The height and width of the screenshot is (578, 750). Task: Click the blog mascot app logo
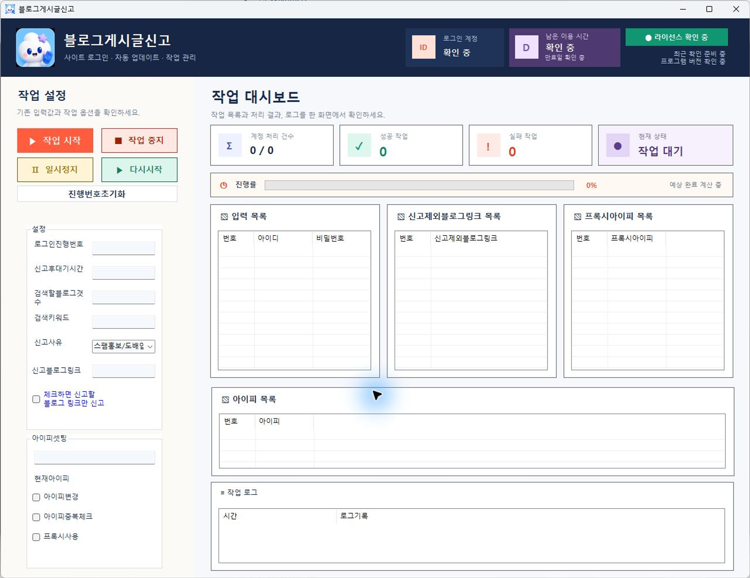click(x=35, y=47)
